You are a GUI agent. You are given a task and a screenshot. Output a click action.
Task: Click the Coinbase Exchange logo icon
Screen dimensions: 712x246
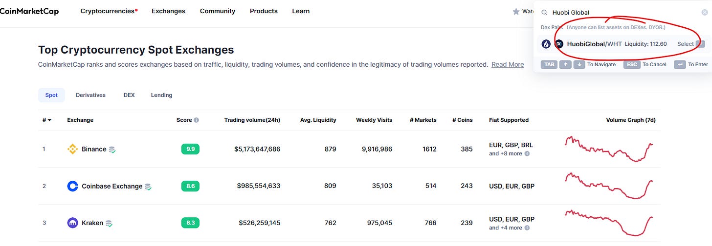[72, 186]
